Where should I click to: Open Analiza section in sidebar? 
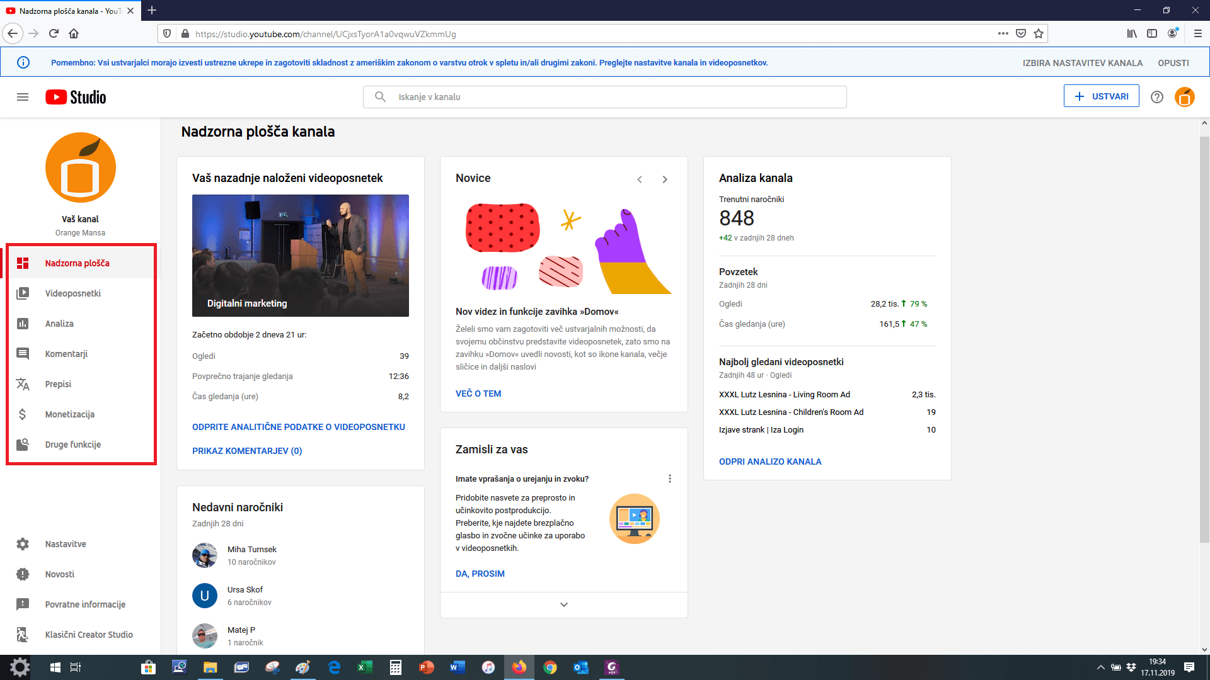click(59, 324)
